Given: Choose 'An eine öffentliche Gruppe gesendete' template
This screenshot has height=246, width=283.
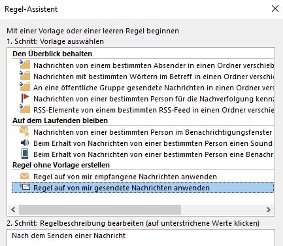Looking at the screenshot, I should click(154, 88).
